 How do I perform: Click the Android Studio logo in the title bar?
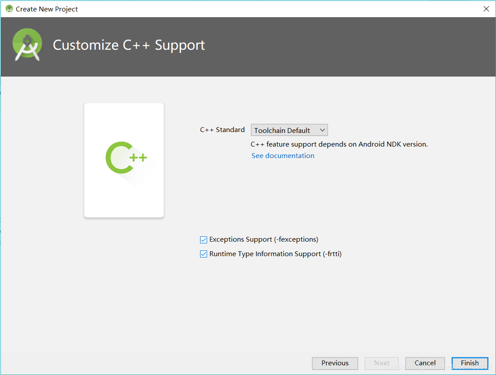8,8
